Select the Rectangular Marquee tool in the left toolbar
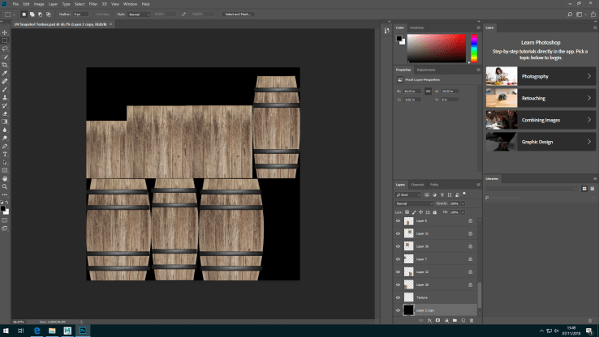 click(x=5, y=41)
